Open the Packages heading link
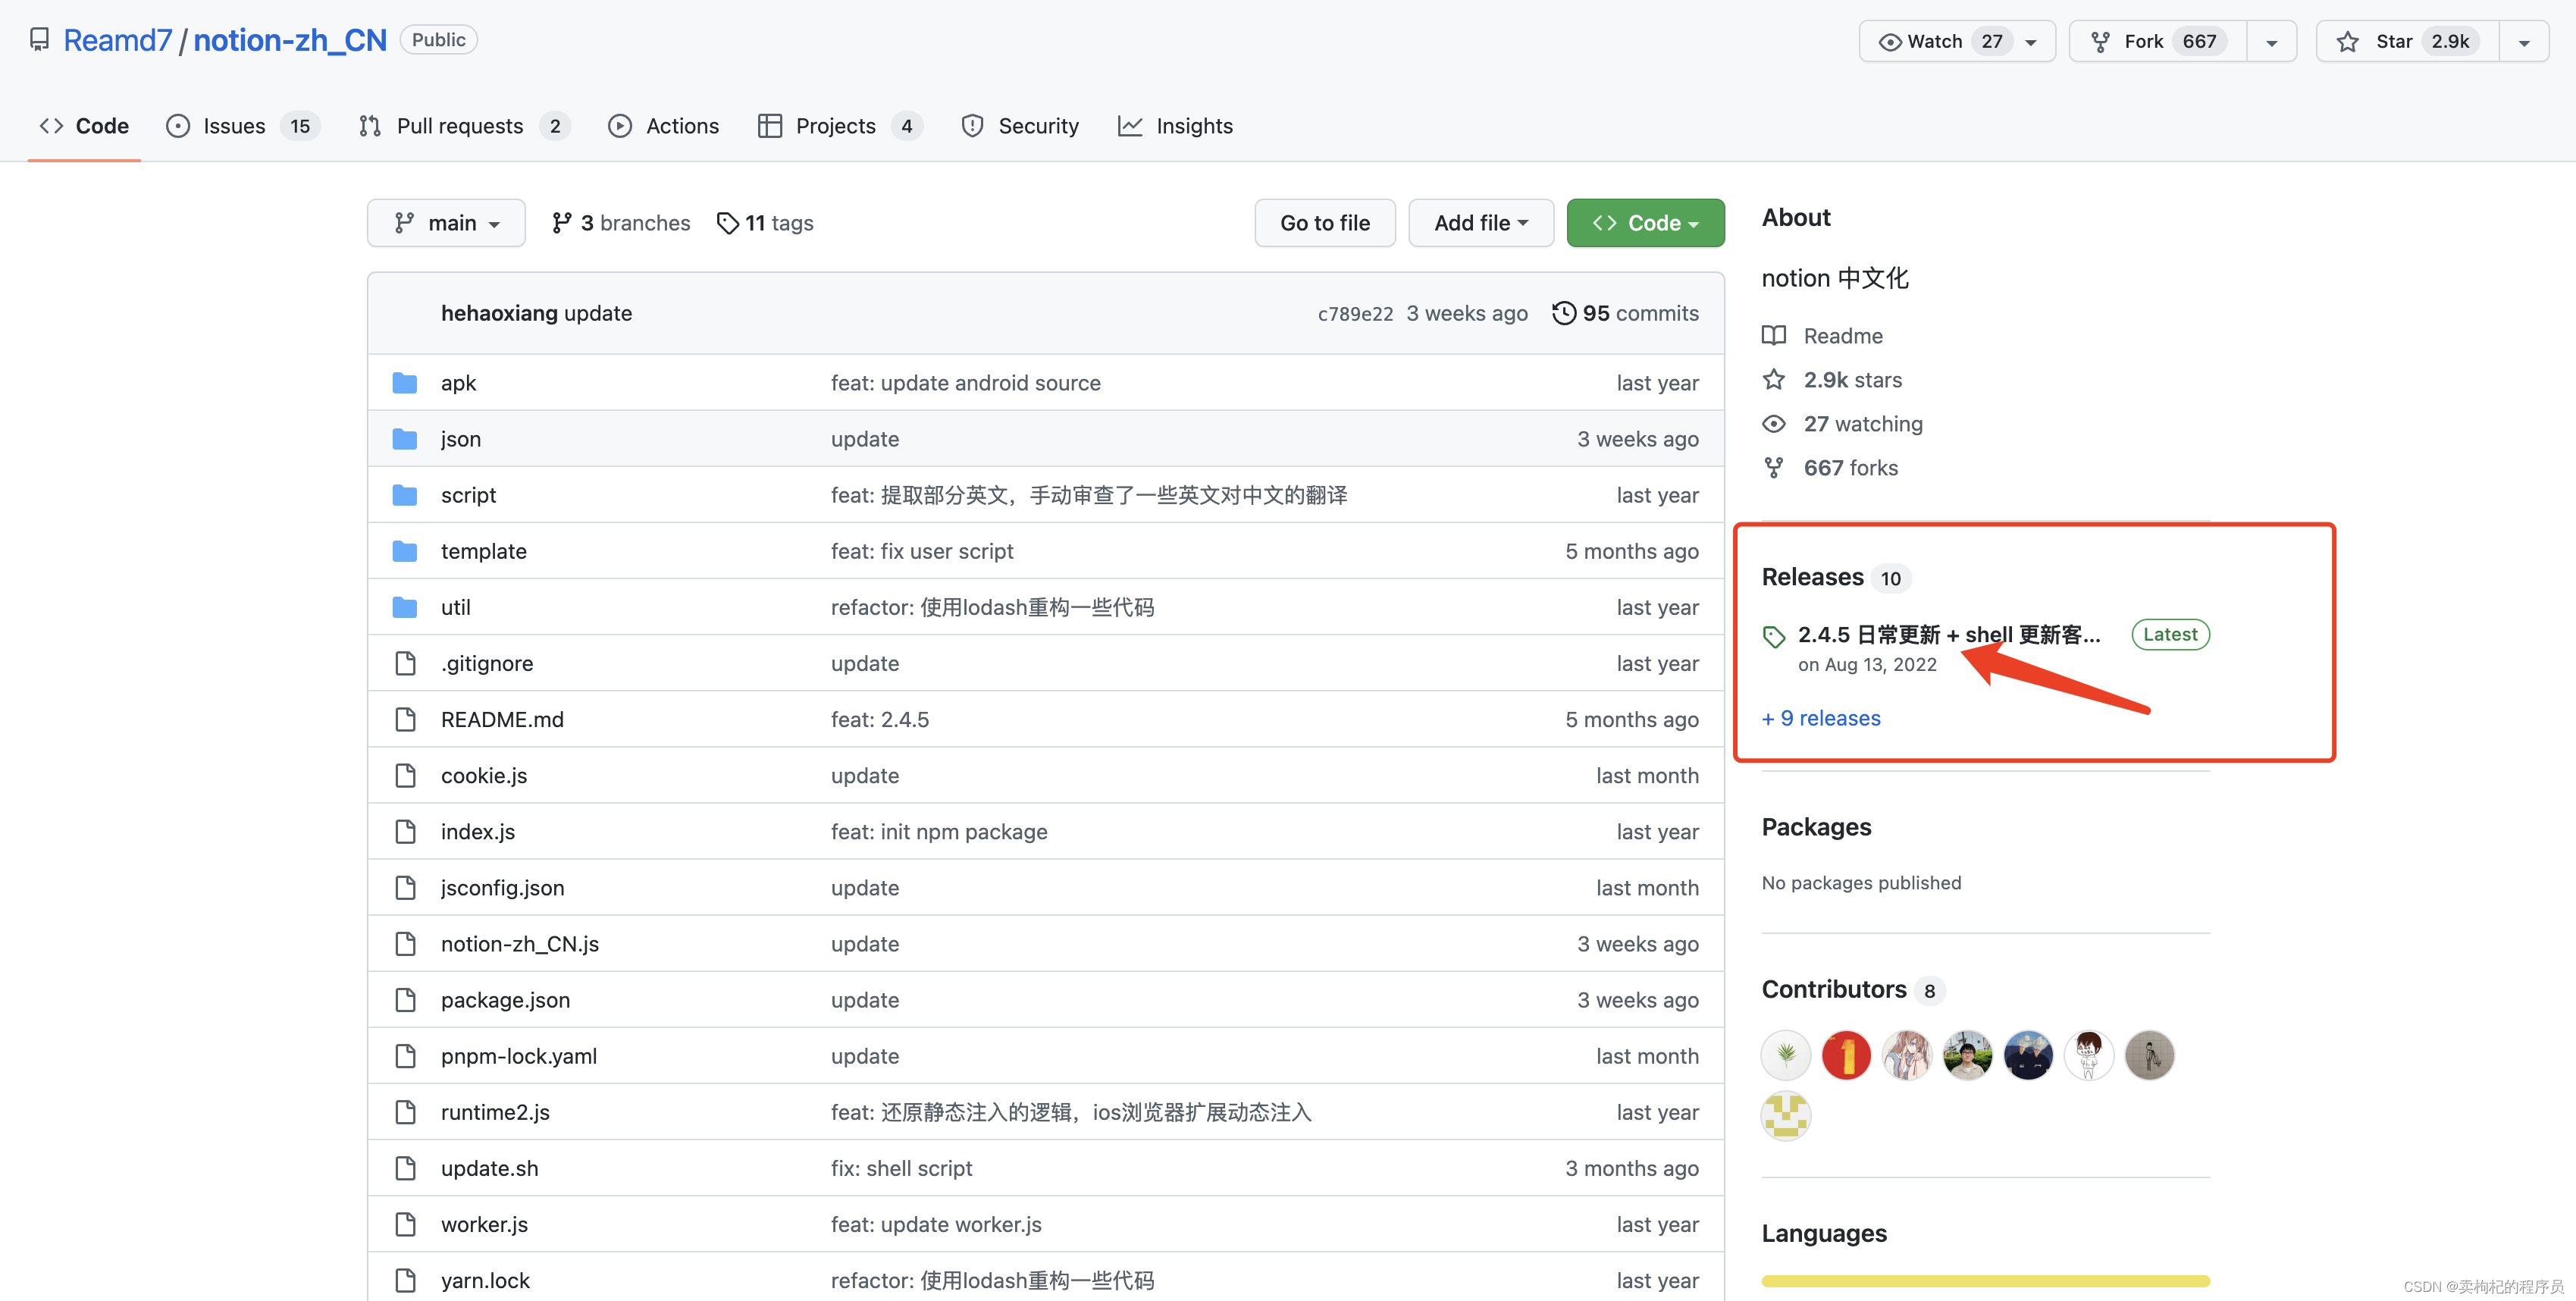Image resolution: width=2576 pixels, height=1301 pixels. point(1816,827)
